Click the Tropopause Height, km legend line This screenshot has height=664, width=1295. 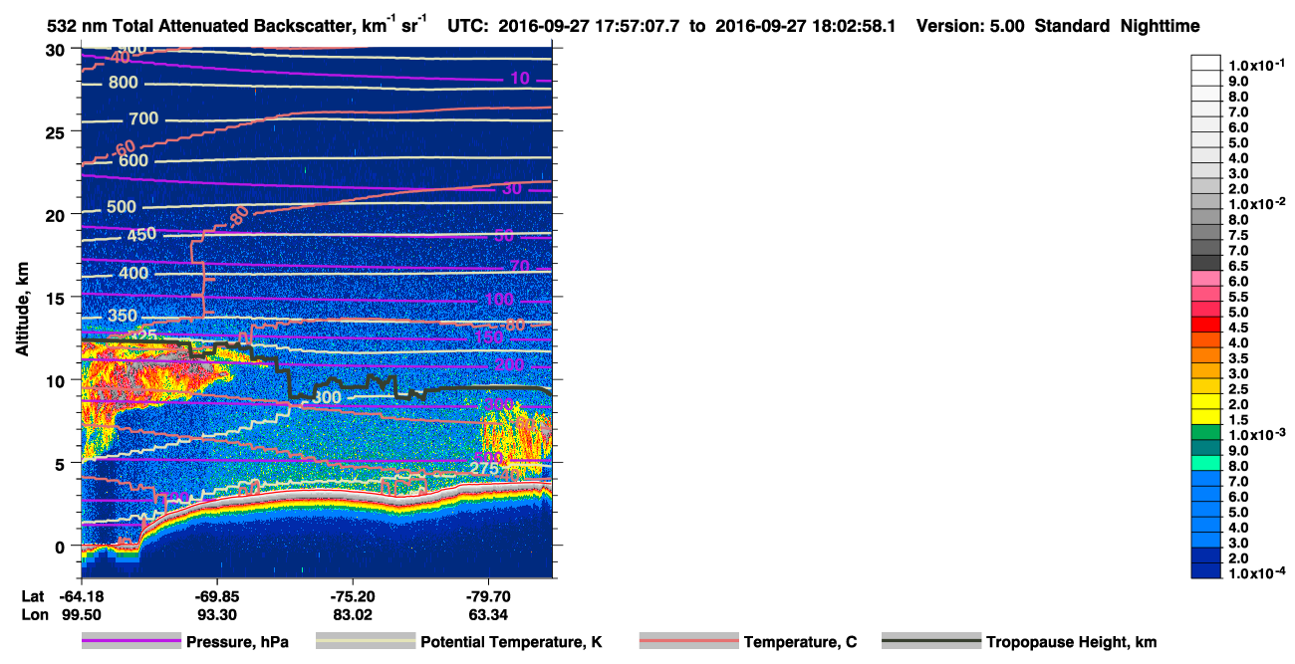[932, 642]
